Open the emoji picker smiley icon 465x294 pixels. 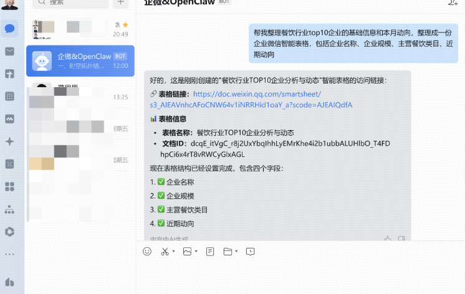[x=147, y=251]
